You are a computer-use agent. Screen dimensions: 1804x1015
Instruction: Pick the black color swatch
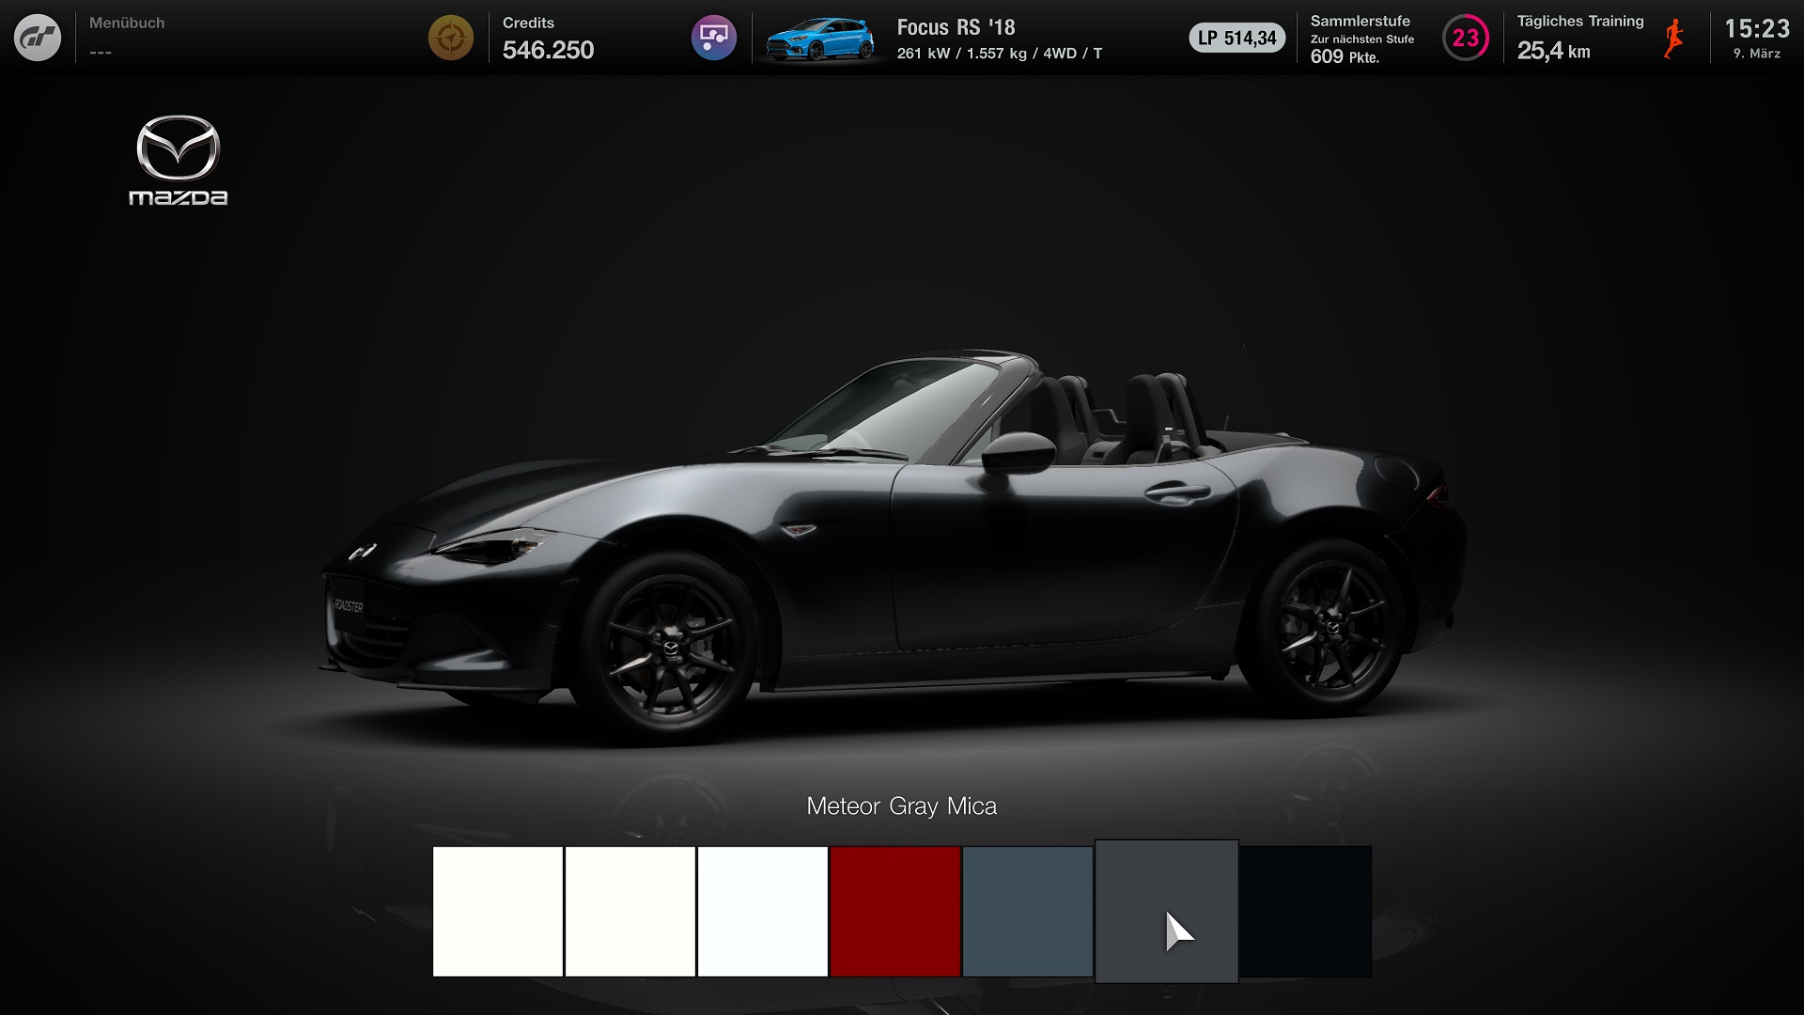[1305, 911]
